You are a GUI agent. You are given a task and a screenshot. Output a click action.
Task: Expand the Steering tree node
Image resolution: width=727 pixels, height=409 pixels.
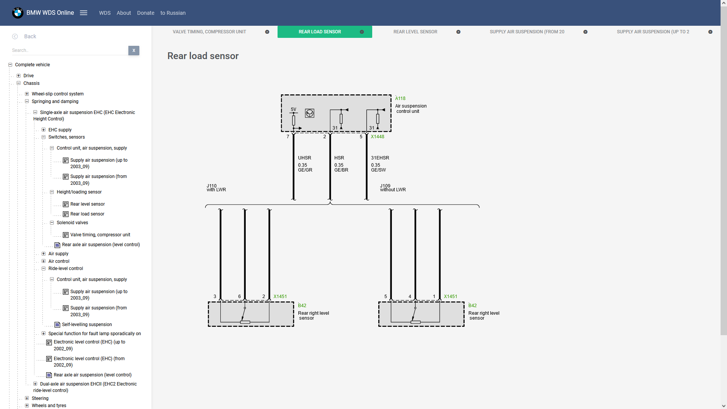[27, 398]
